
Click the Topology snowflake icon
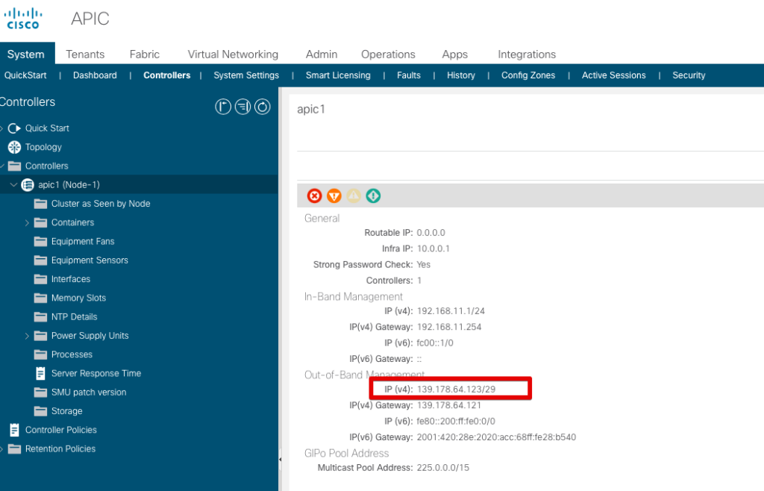15,147
